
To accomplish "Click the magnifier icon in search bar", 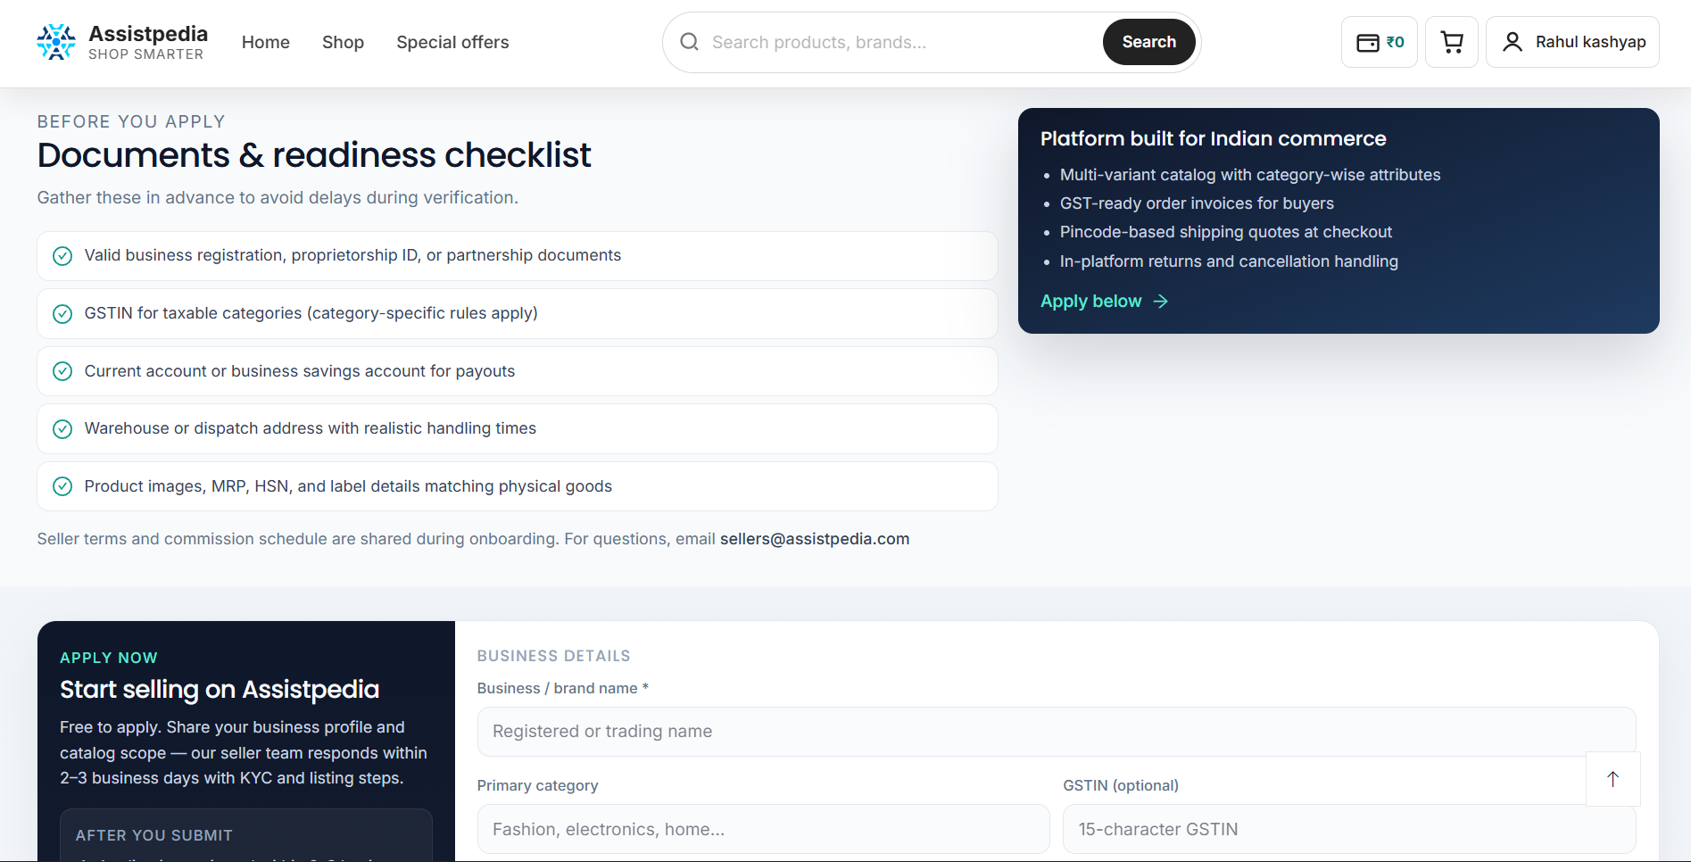I will click(x=689, y=42).
